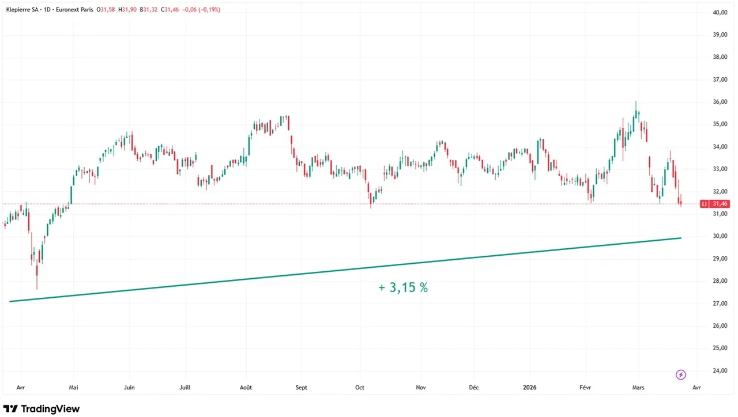The image size is (738, 417).
Task: Click the high value H31,90
Action: coord(127,10)
